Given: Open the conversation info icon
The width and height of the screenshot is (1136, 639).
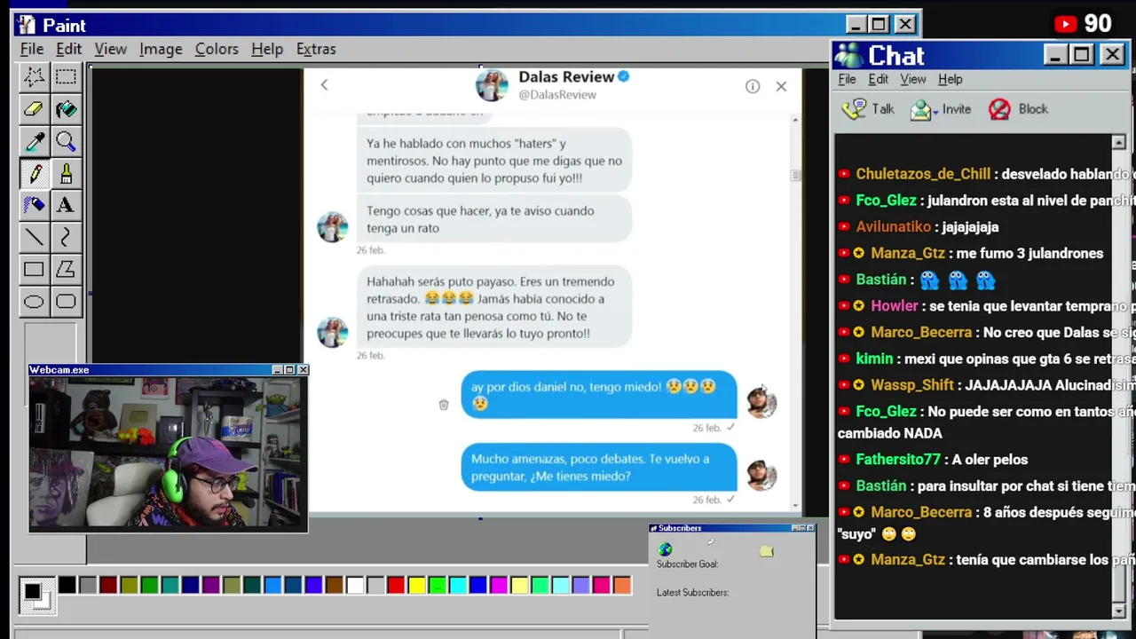Looking at the screenshot, I should click(753, 86).
